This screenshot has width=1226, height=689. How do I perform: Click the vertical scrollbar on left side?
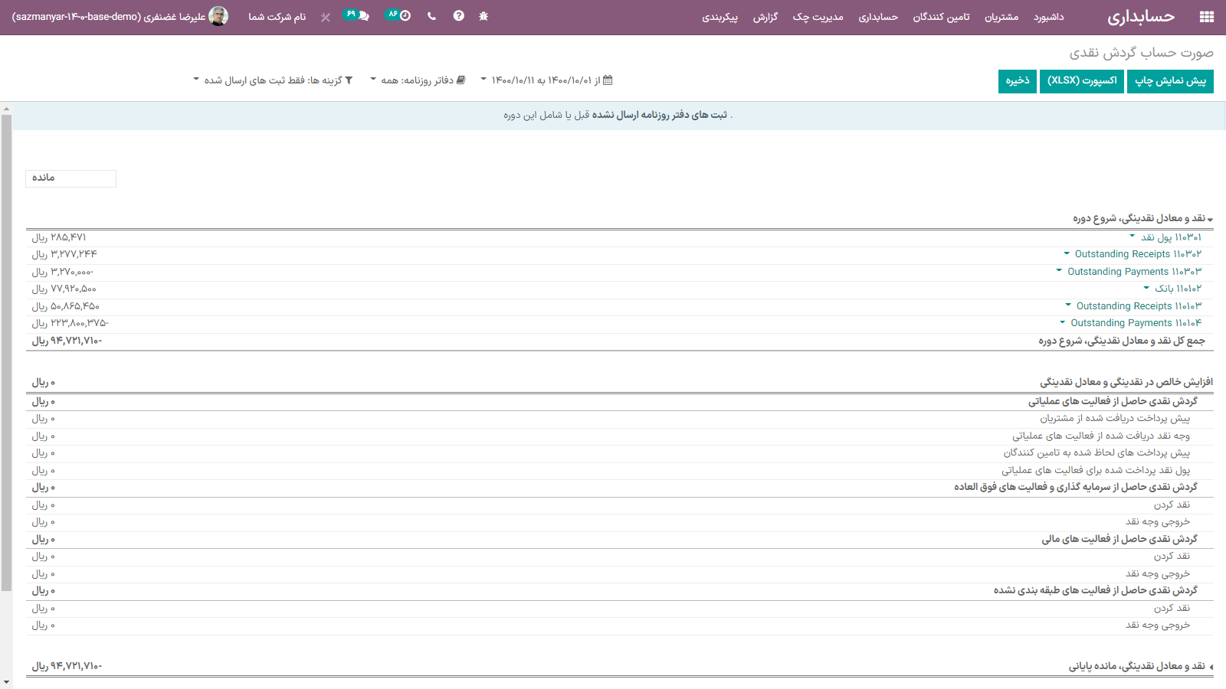click(6, 352)
